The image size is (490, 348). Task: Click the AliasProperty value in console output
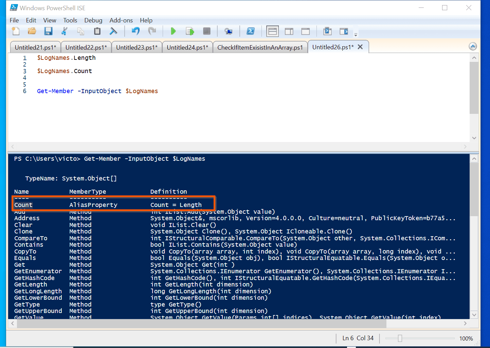(93, 205)
